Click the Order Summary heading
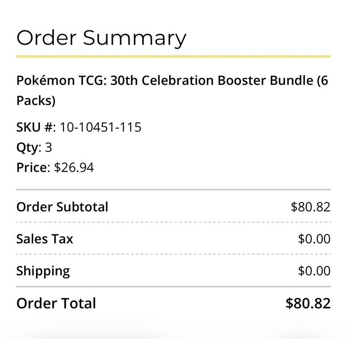347x339 pixels. (101, 38)
